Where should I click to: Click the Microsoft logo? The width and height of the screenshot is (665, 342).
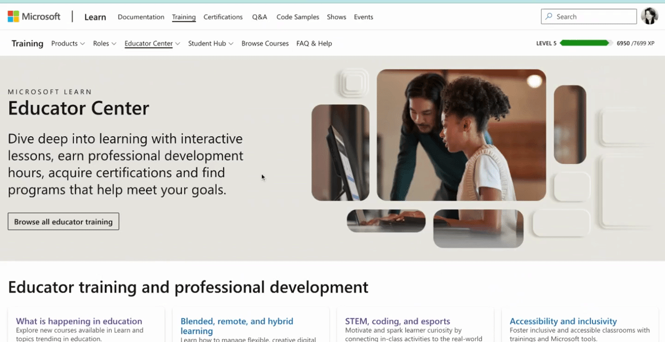coord(34,15)
